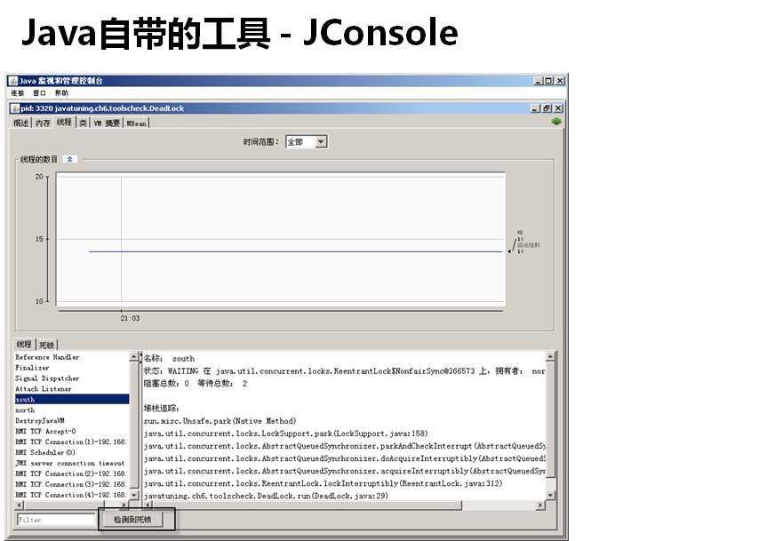This screenshot has height=541, width=783.
Task: Select the north thread
Action: coord(72,410)
